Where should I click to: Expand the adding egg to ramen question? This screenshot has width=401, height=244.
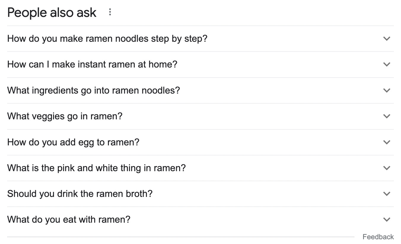387,142
